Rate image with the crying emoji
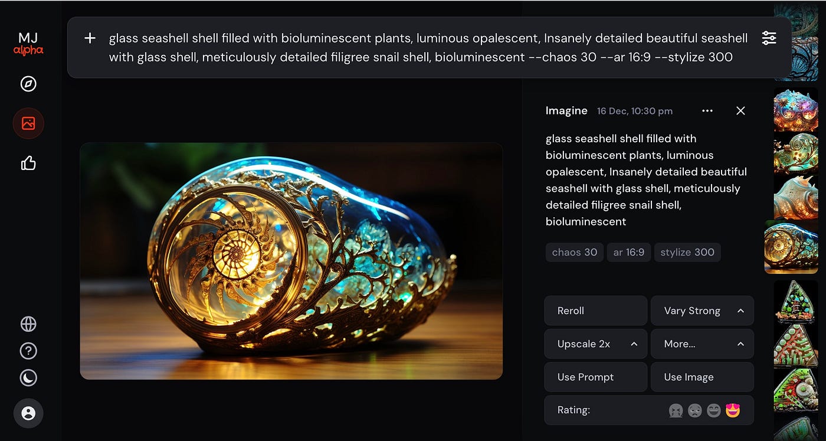The width and height of the screenshot is (826, 441). [x=676, y=410]
